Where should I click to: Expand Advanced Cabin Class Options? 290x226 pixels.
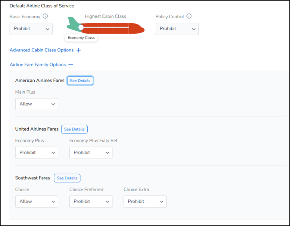tap(41, 50)
